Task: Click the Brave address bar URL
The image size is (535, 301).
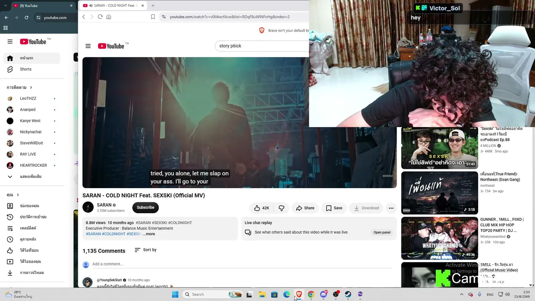Action: point(229,17)
